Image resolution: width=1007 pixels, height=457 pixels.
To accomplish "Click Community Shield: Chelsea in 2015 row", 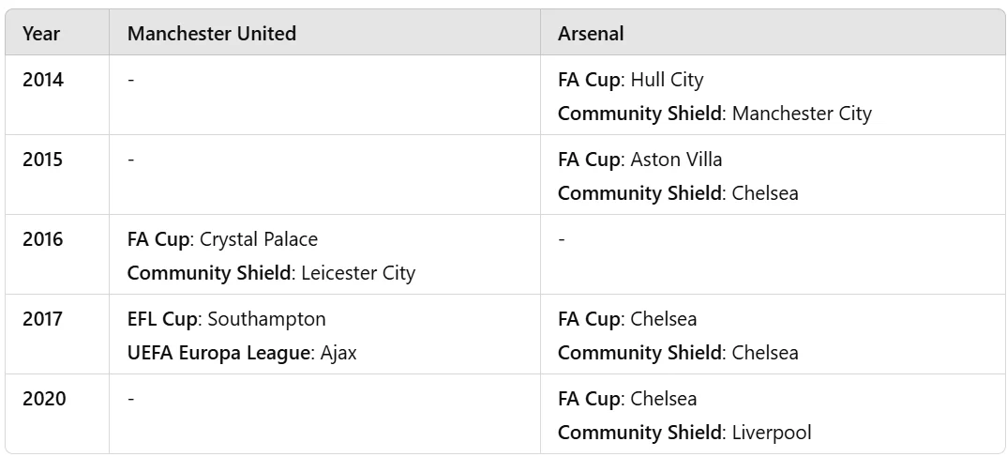I will click(678, 193).
